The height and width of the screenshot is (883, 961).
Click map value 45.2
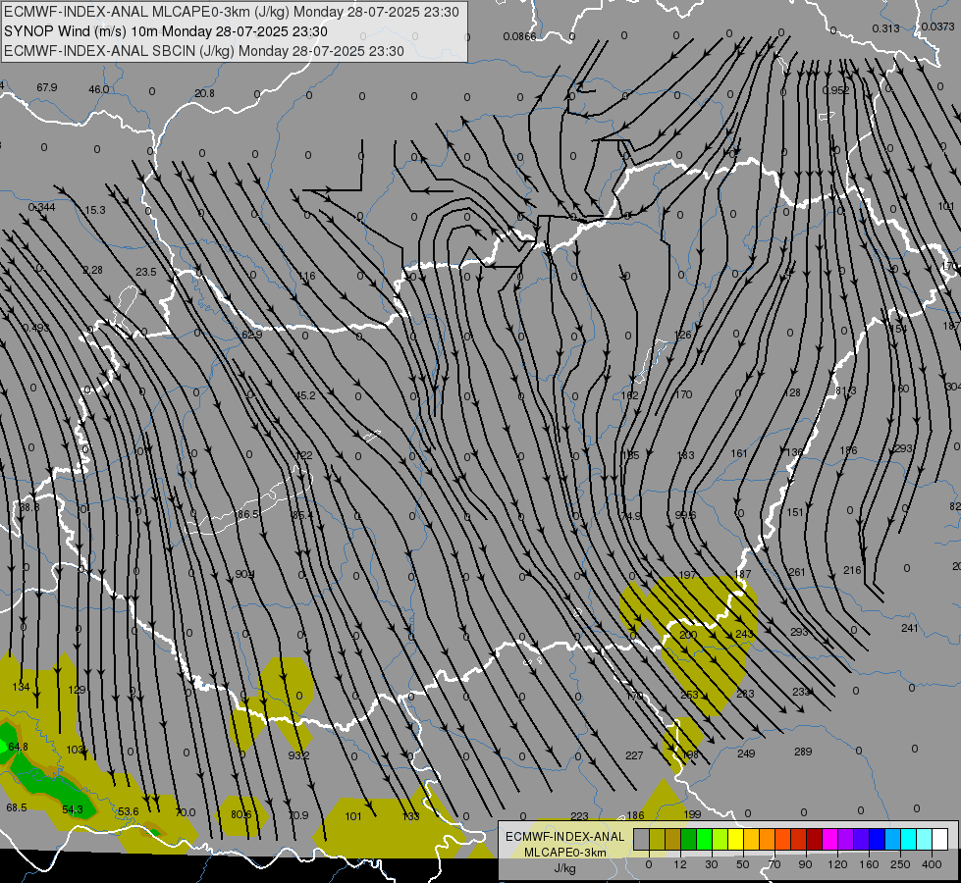(x=305, y=395)
